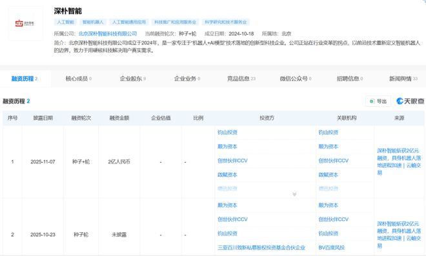Viewport: 426px width, 256px height.
Task: Open 创世伙伴CCV investor link in 2025-10-23 row
Action: [x=232, y=219]
